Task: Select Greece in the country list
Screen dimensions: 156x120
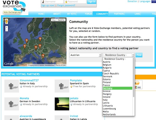Action: (118, 91)
